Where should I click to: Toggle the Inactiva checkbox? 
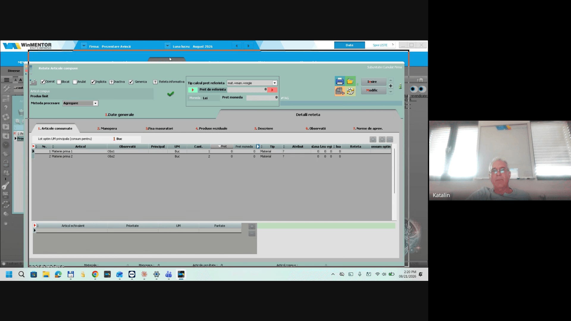tap(112, 82)
